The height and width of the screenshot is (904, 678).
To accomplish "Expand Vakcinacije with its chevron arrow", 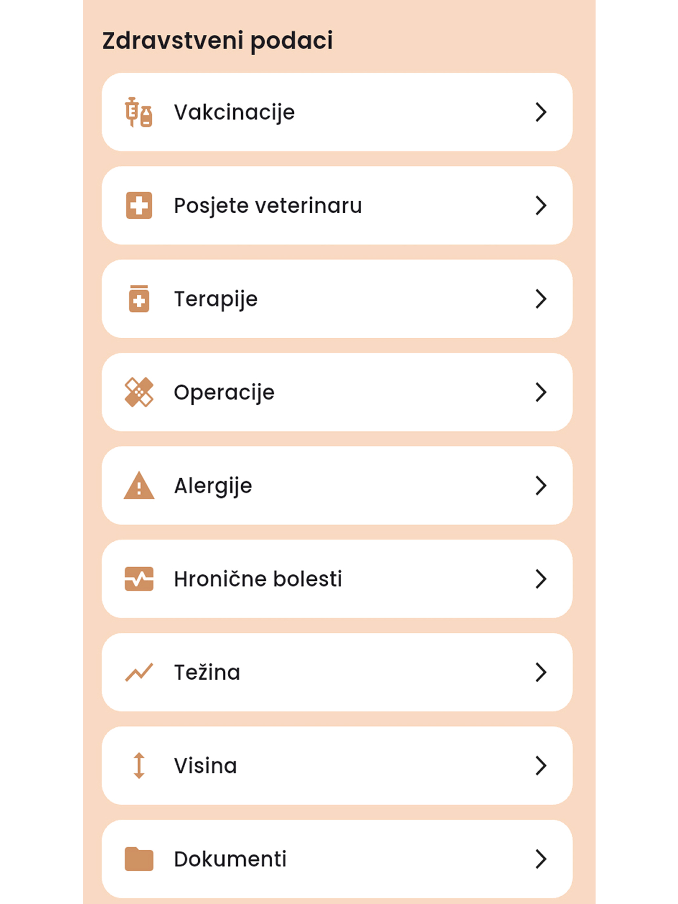I will tap(541, 112).
